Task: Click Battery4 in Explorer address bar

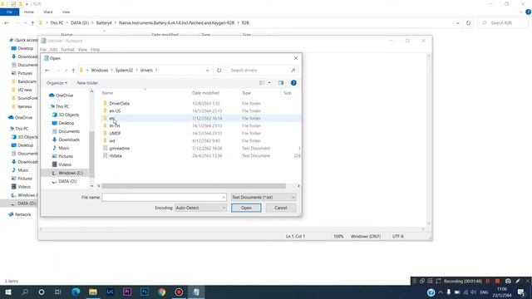Action: 104,22
